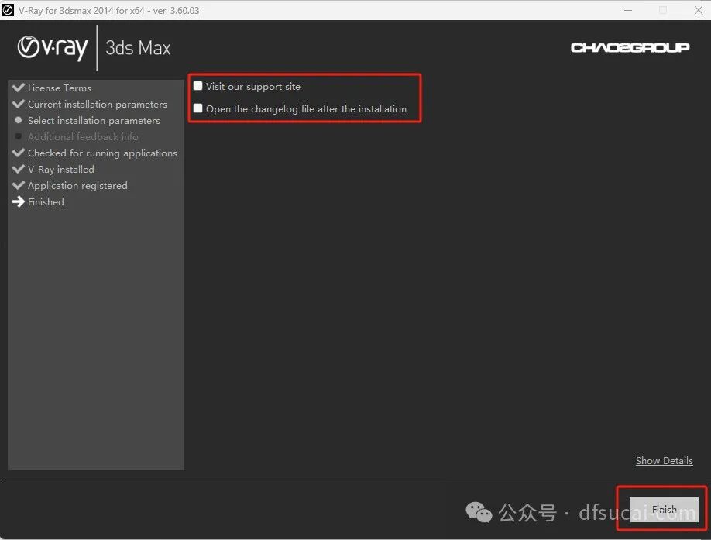Select the Application registered step text
The height and width of the screenshot is (540, 711).
(x=77, y=186)
